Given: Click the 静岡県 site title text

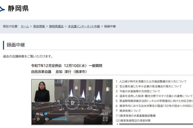Looking at the screenshot, I should click(x=18, y=9).
